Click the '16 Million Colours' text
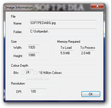Screen dimensions: 111x108 pos(50,73)
